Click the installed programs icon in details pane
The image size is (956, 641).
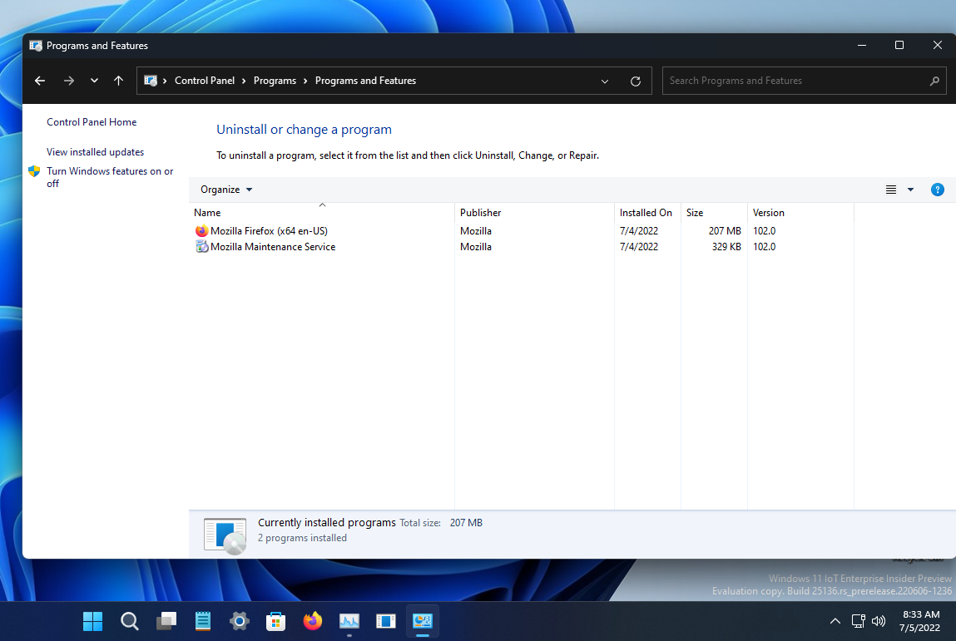[225, 535]
